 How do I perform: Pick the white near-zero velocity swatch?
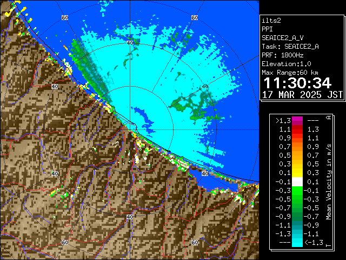click(x=297, y=182)
